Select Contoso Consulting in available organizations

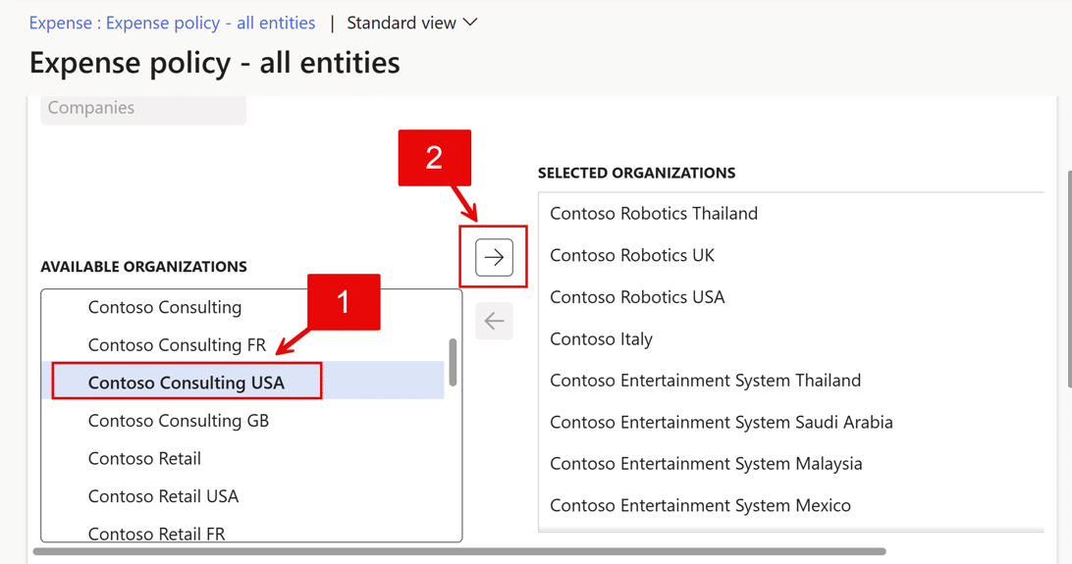tap(165, 307)
